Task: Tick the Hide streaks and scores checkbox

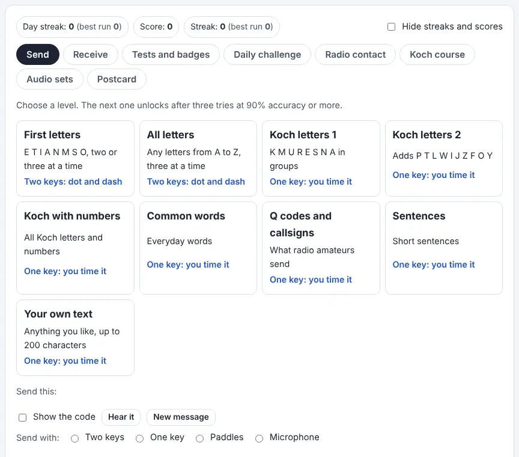Action: click(x=391, y=27)
